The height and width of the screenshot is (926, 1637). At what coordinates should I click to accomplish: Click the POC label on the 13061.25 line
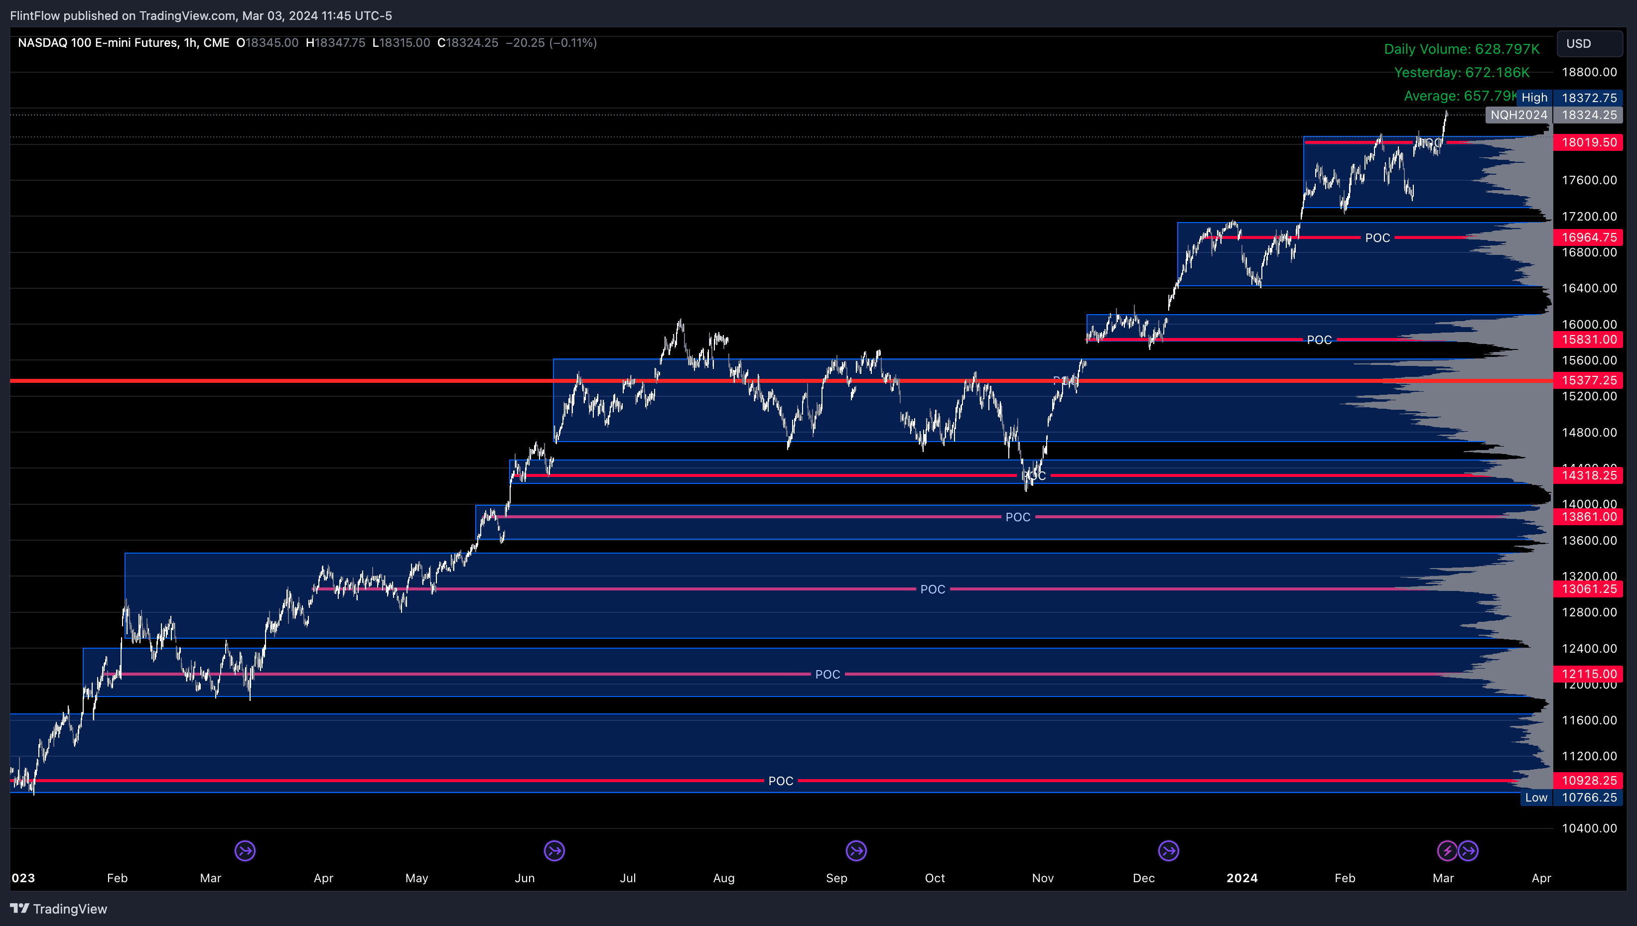coord(933,589)
